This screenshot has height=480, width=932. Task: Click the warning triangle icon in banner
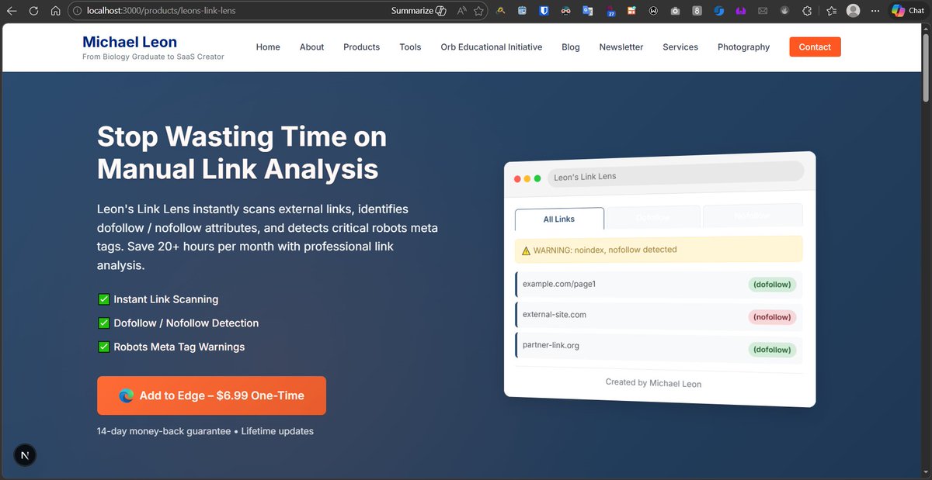526,251
